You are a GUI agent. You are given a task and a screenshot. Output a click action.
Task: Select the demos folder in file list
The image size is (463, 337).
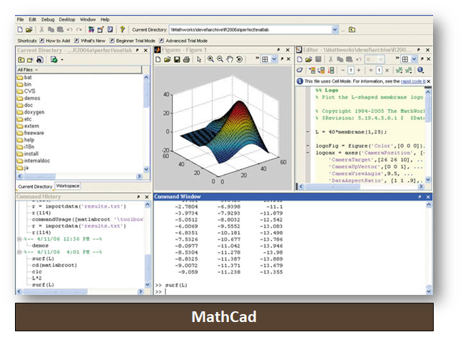coord(29,98)
